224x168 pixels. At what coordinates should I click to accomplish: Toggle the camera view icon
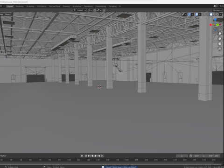click(x=220, y=44)
